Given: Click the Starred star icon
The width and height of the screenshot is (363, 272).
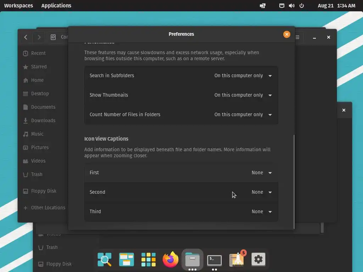Looking at the screenshot, I should pos(26,67).
